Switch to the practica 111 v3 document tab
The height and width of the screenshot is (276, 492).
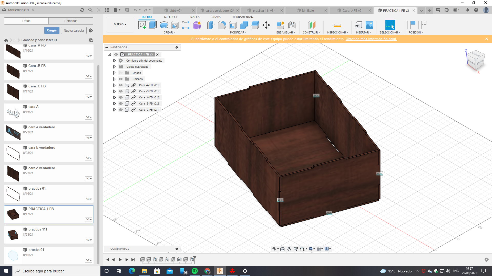point(263,10)
